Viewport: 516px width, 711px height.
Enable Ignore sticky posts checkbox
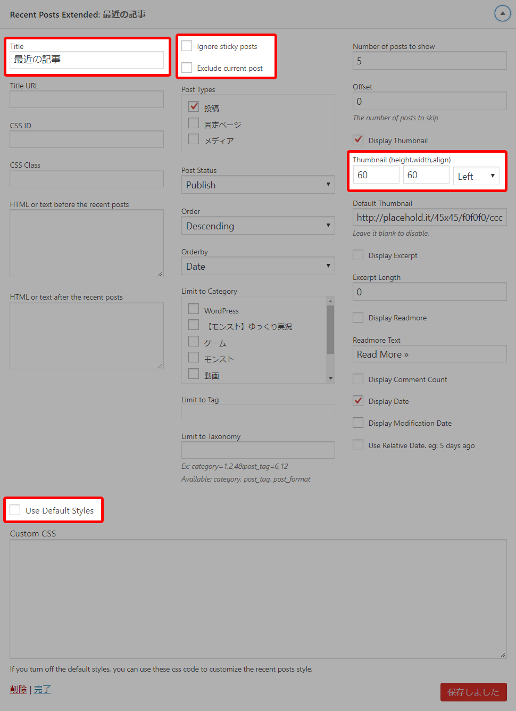click(187, 46)
